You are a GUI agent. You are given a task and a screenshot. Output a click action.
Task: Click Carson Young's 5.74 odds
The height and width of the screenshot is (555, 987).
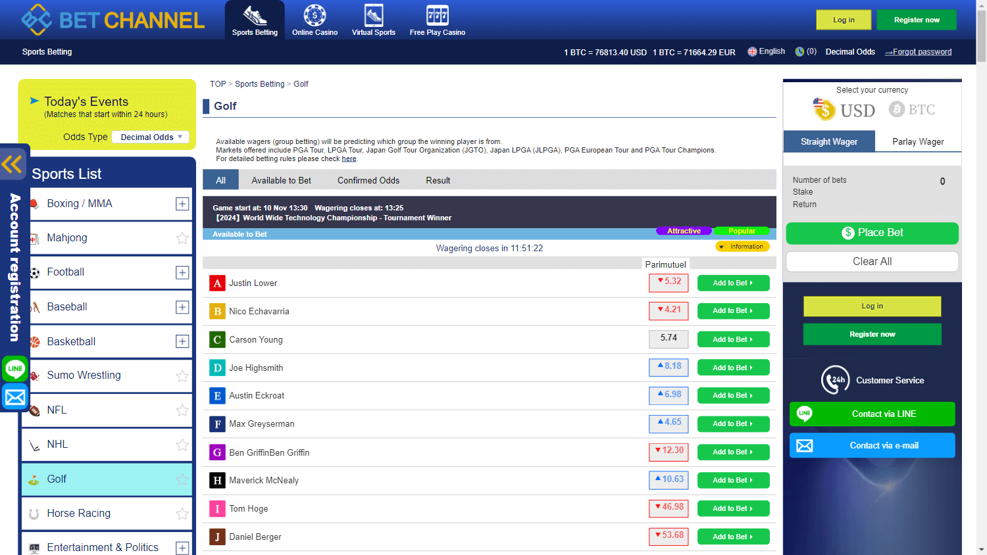[x=669, y=339]
